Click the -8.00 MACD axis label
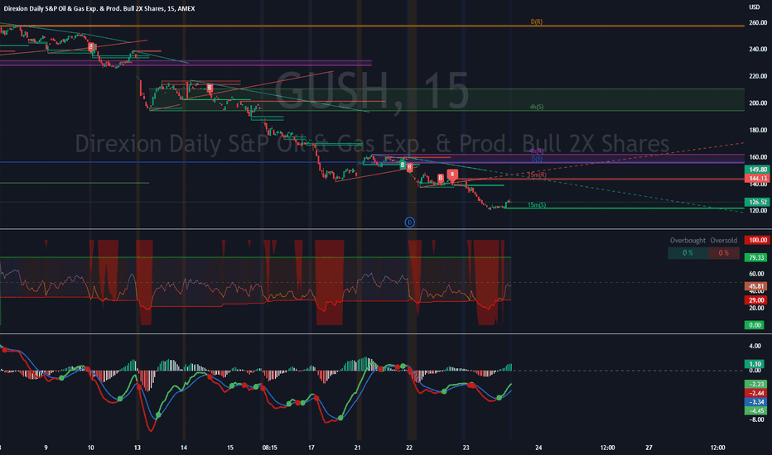The width and height of the screenshot is (772, 455). pyautogui.click(x=755, y=419)
